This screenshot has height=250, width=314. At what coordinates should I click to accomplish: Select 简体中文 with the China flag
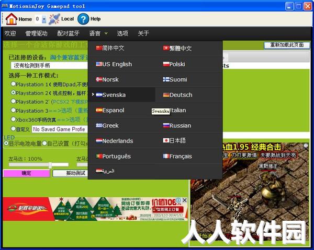(121, 48)
